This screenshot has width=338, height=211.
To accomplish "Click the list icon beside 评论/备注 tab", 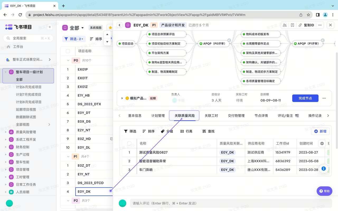I will coord(297,116).
